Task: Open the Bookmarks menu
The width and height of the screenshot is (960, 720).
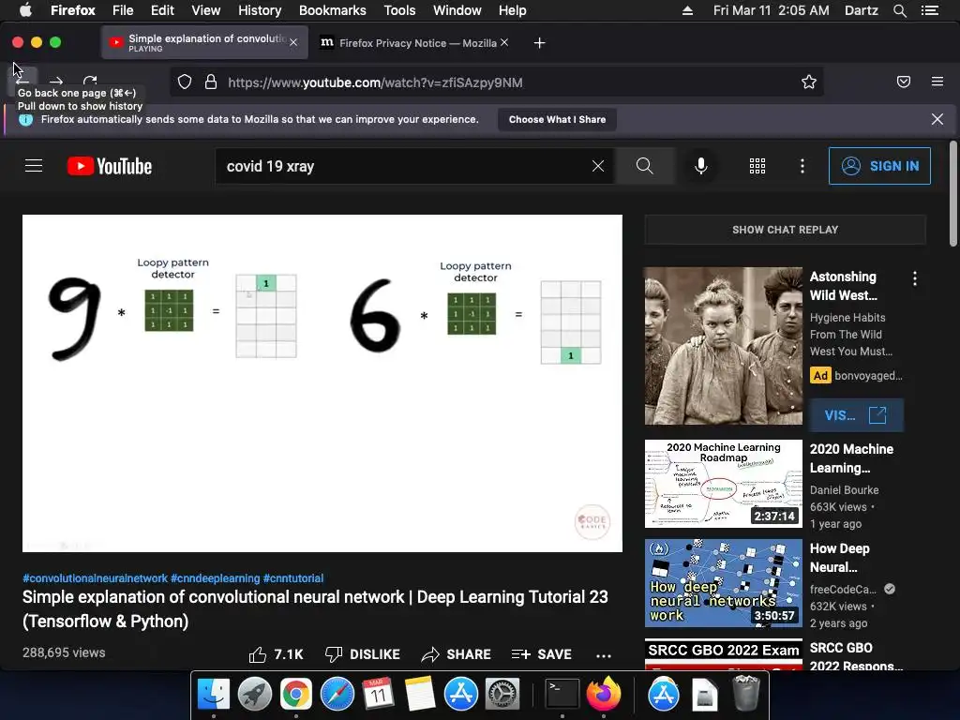Action: pos(333,10)
